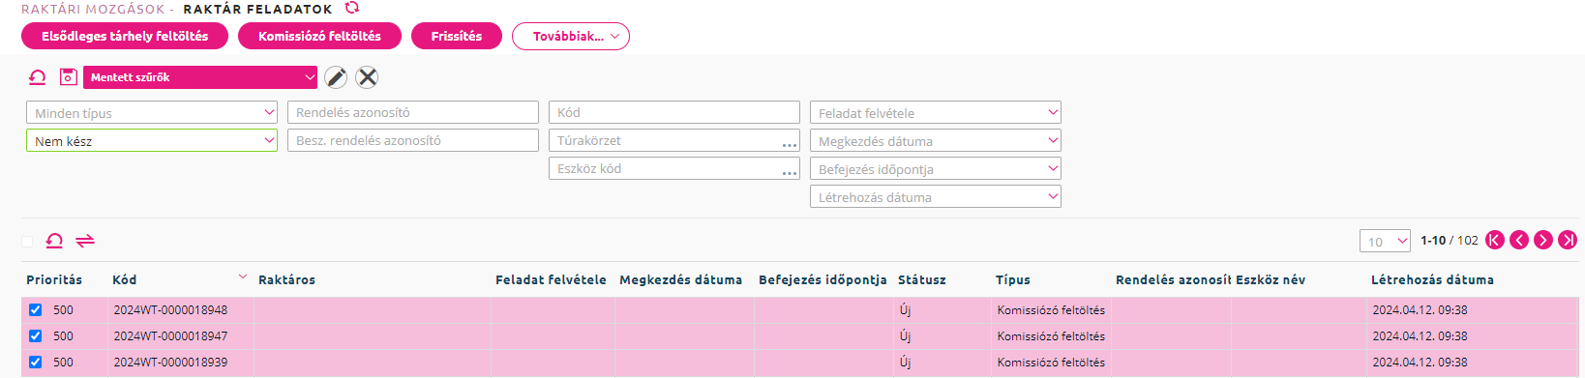Open the Mentett szűrők dropdown

coord(200,77)
